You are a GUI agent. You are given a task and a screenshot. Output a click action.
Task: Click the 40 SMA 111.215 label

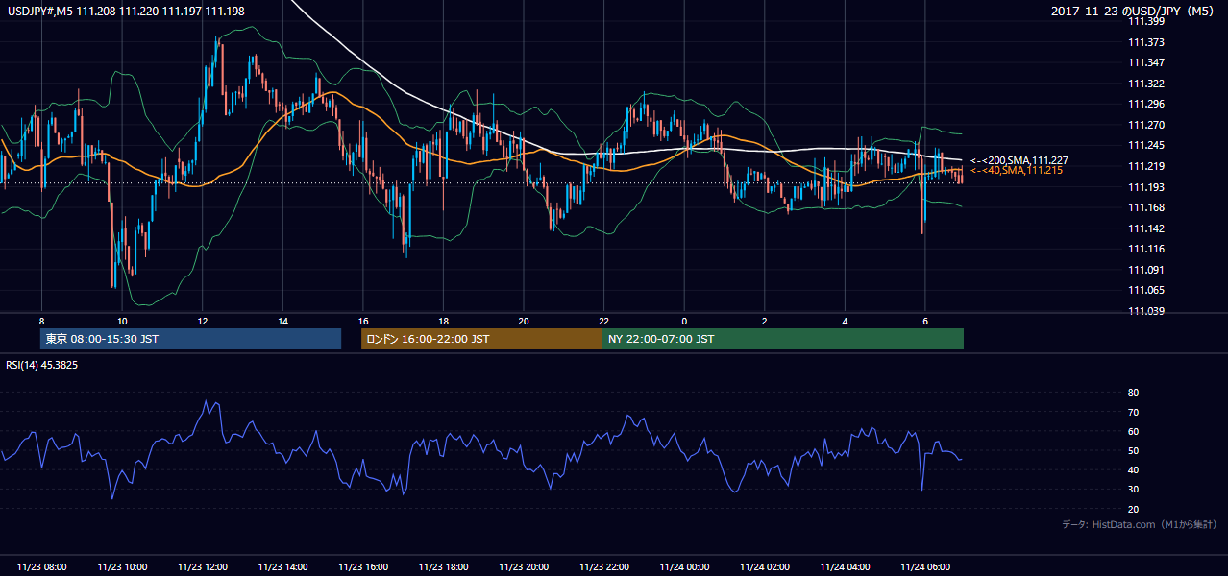click(x=1016, y=170)
